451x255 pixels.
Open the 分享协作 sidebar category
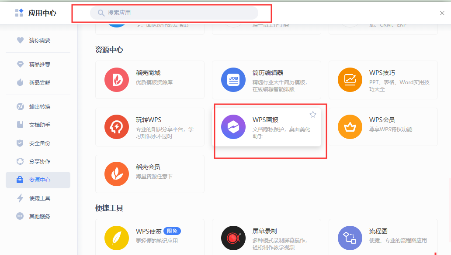tap(38, 161)
